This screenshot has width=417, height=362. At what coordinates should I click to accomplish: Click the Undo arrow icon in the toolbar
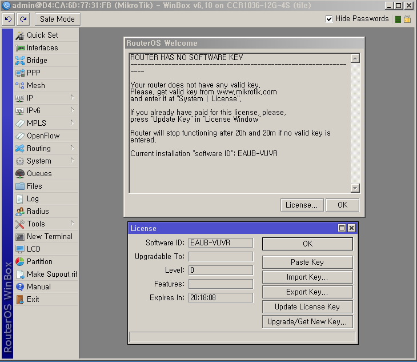click(8, 19)
